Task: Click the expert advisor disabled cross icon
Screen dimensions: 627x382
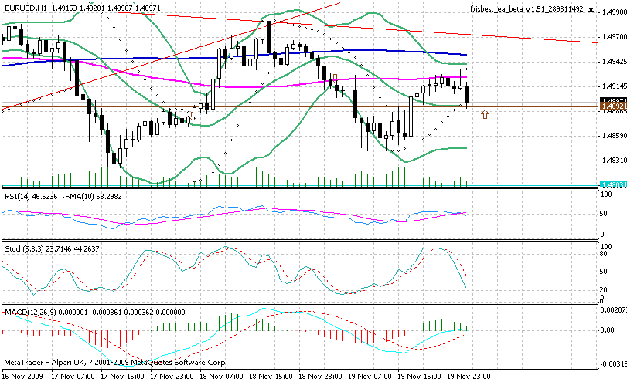Action: point(591,9)
